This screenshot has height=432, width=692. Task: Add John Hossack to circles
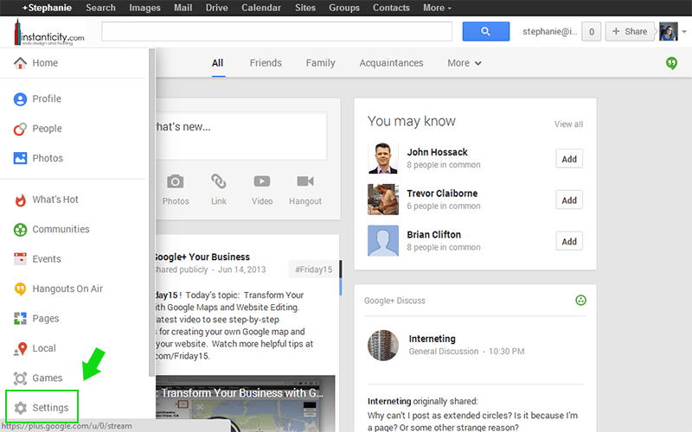(x=569, y=159)
